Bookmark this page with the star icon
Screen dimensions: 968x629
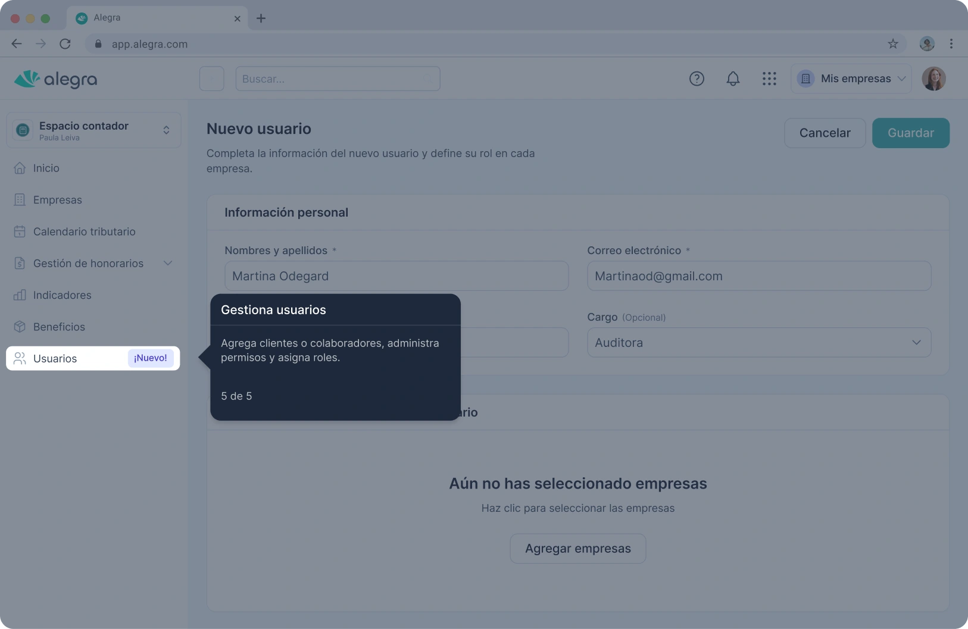point(892,43)
